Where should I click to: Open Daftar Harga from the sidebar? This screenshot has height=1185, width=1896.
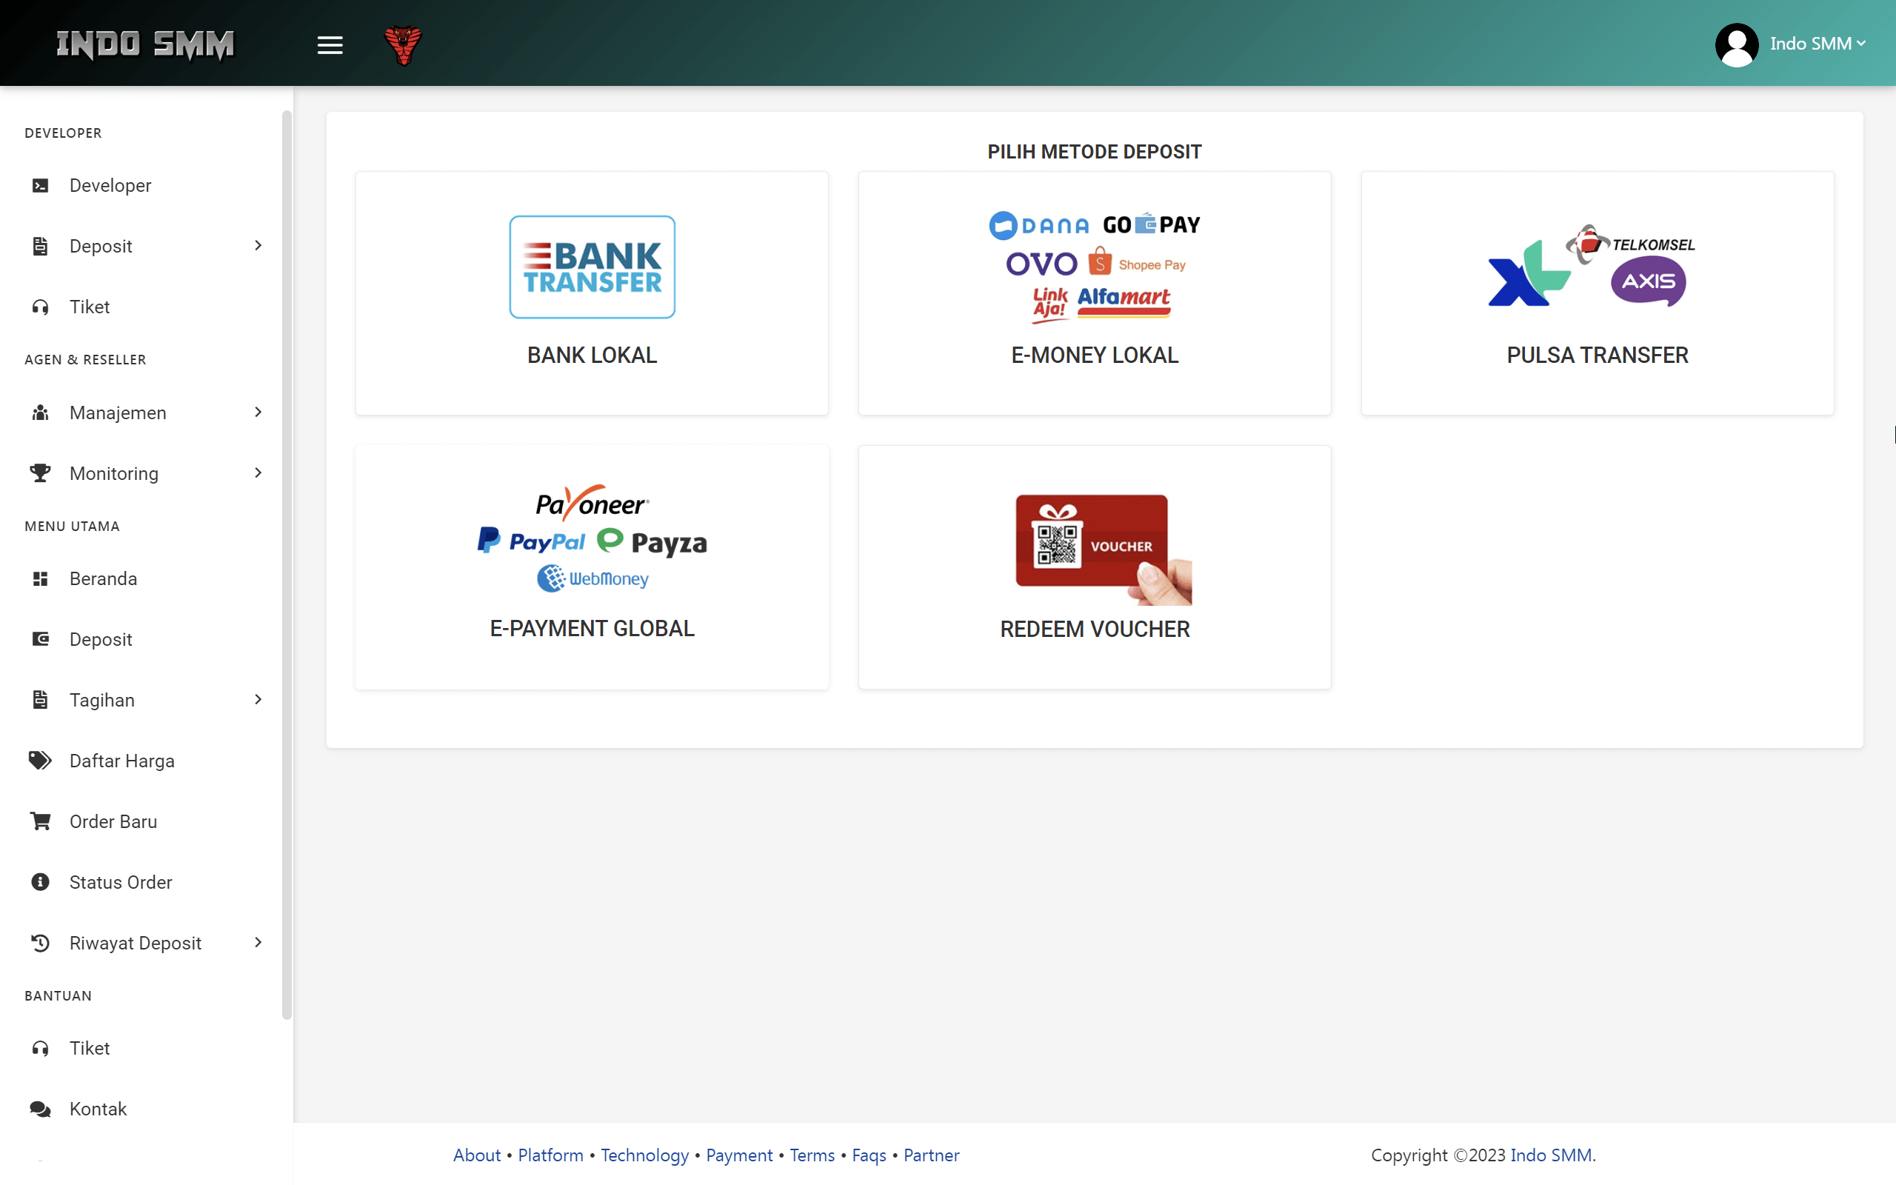pos(122,760)
